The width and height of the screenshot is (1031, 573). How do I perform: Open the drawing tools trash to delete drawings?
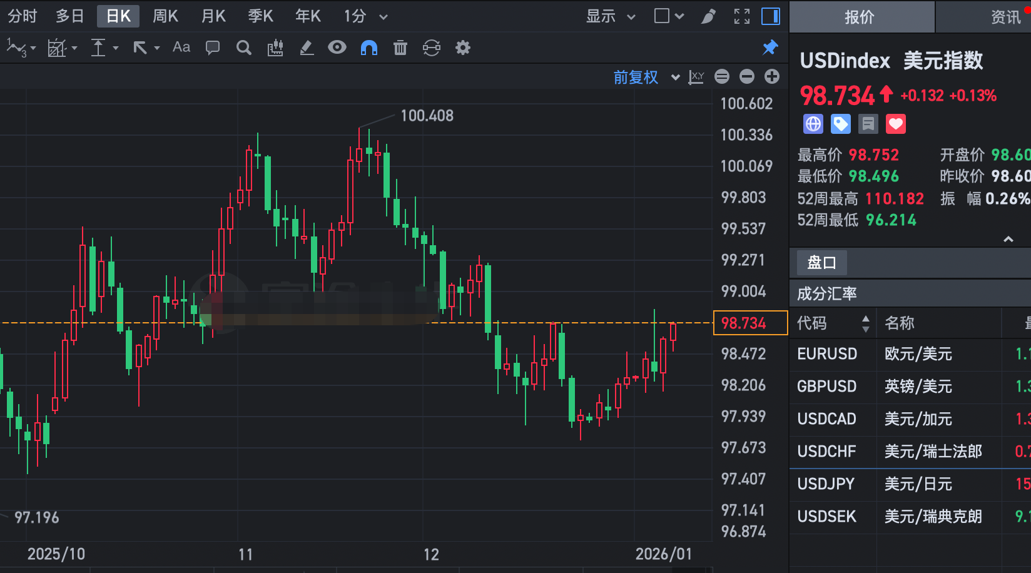400,48
